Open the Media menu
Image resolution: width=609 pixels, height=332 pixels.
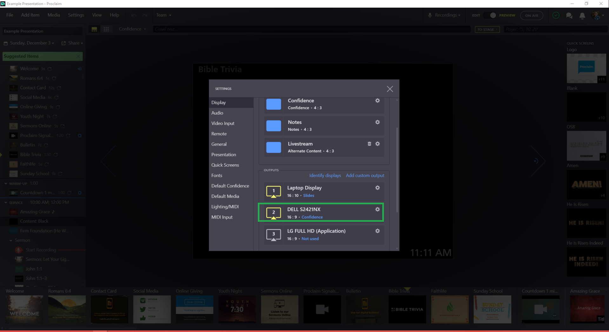point(54,15)
